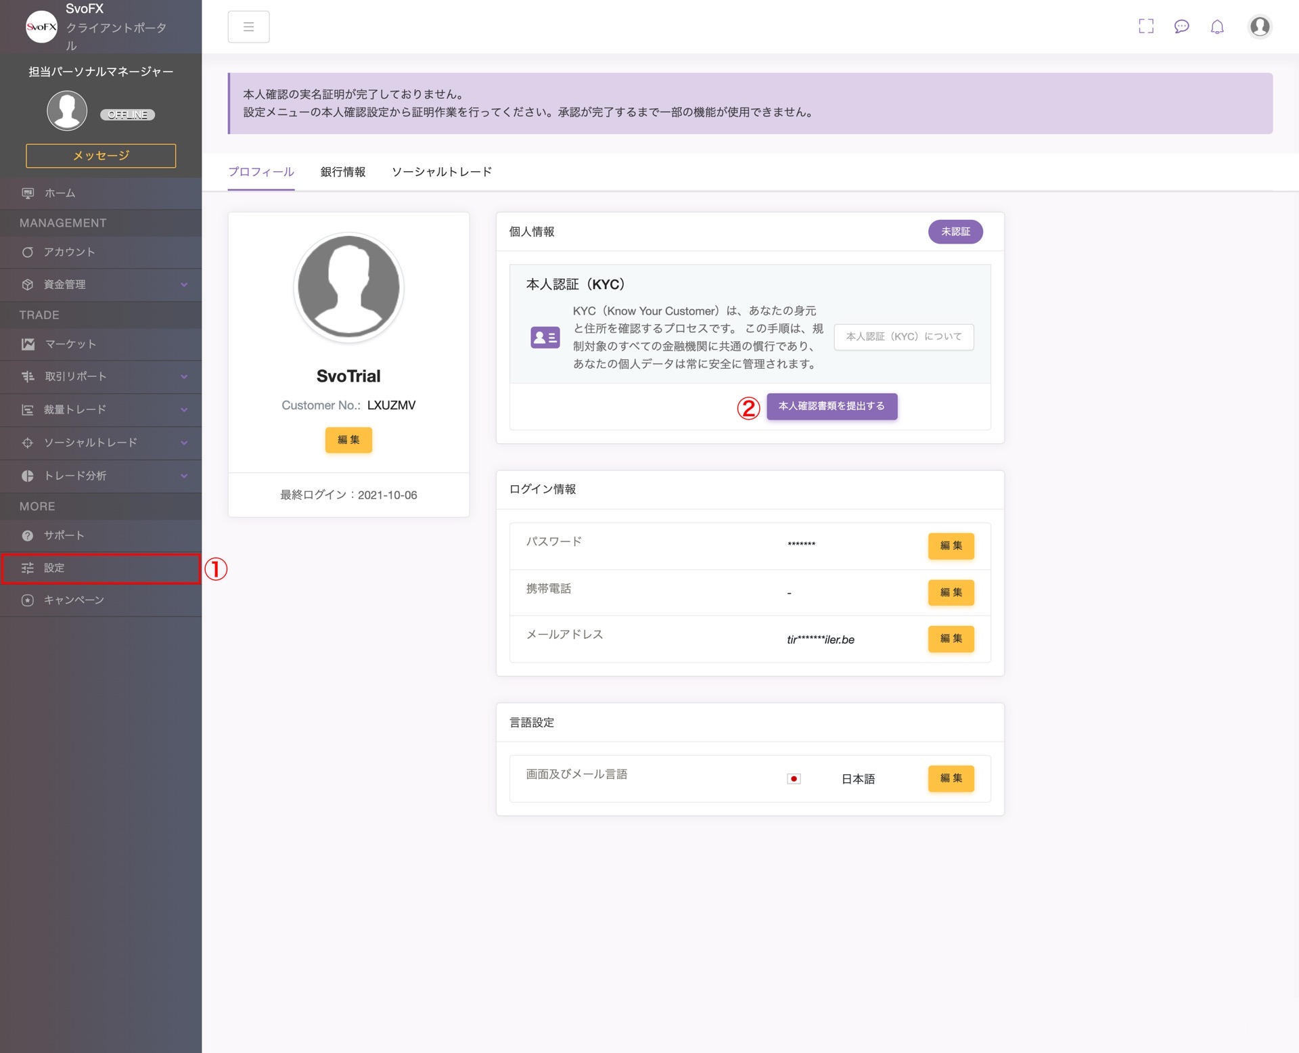Image resolution: width=1299 pixels, height=1053 pixels.
Task: Click the メッセージ button
Action: point(101,156)
